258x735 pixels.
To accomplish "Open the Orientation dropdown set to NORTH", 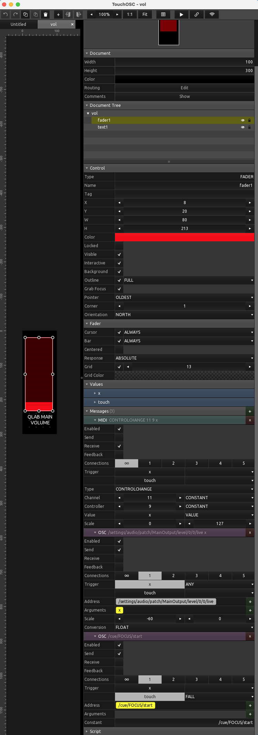I will click(184, 315).
